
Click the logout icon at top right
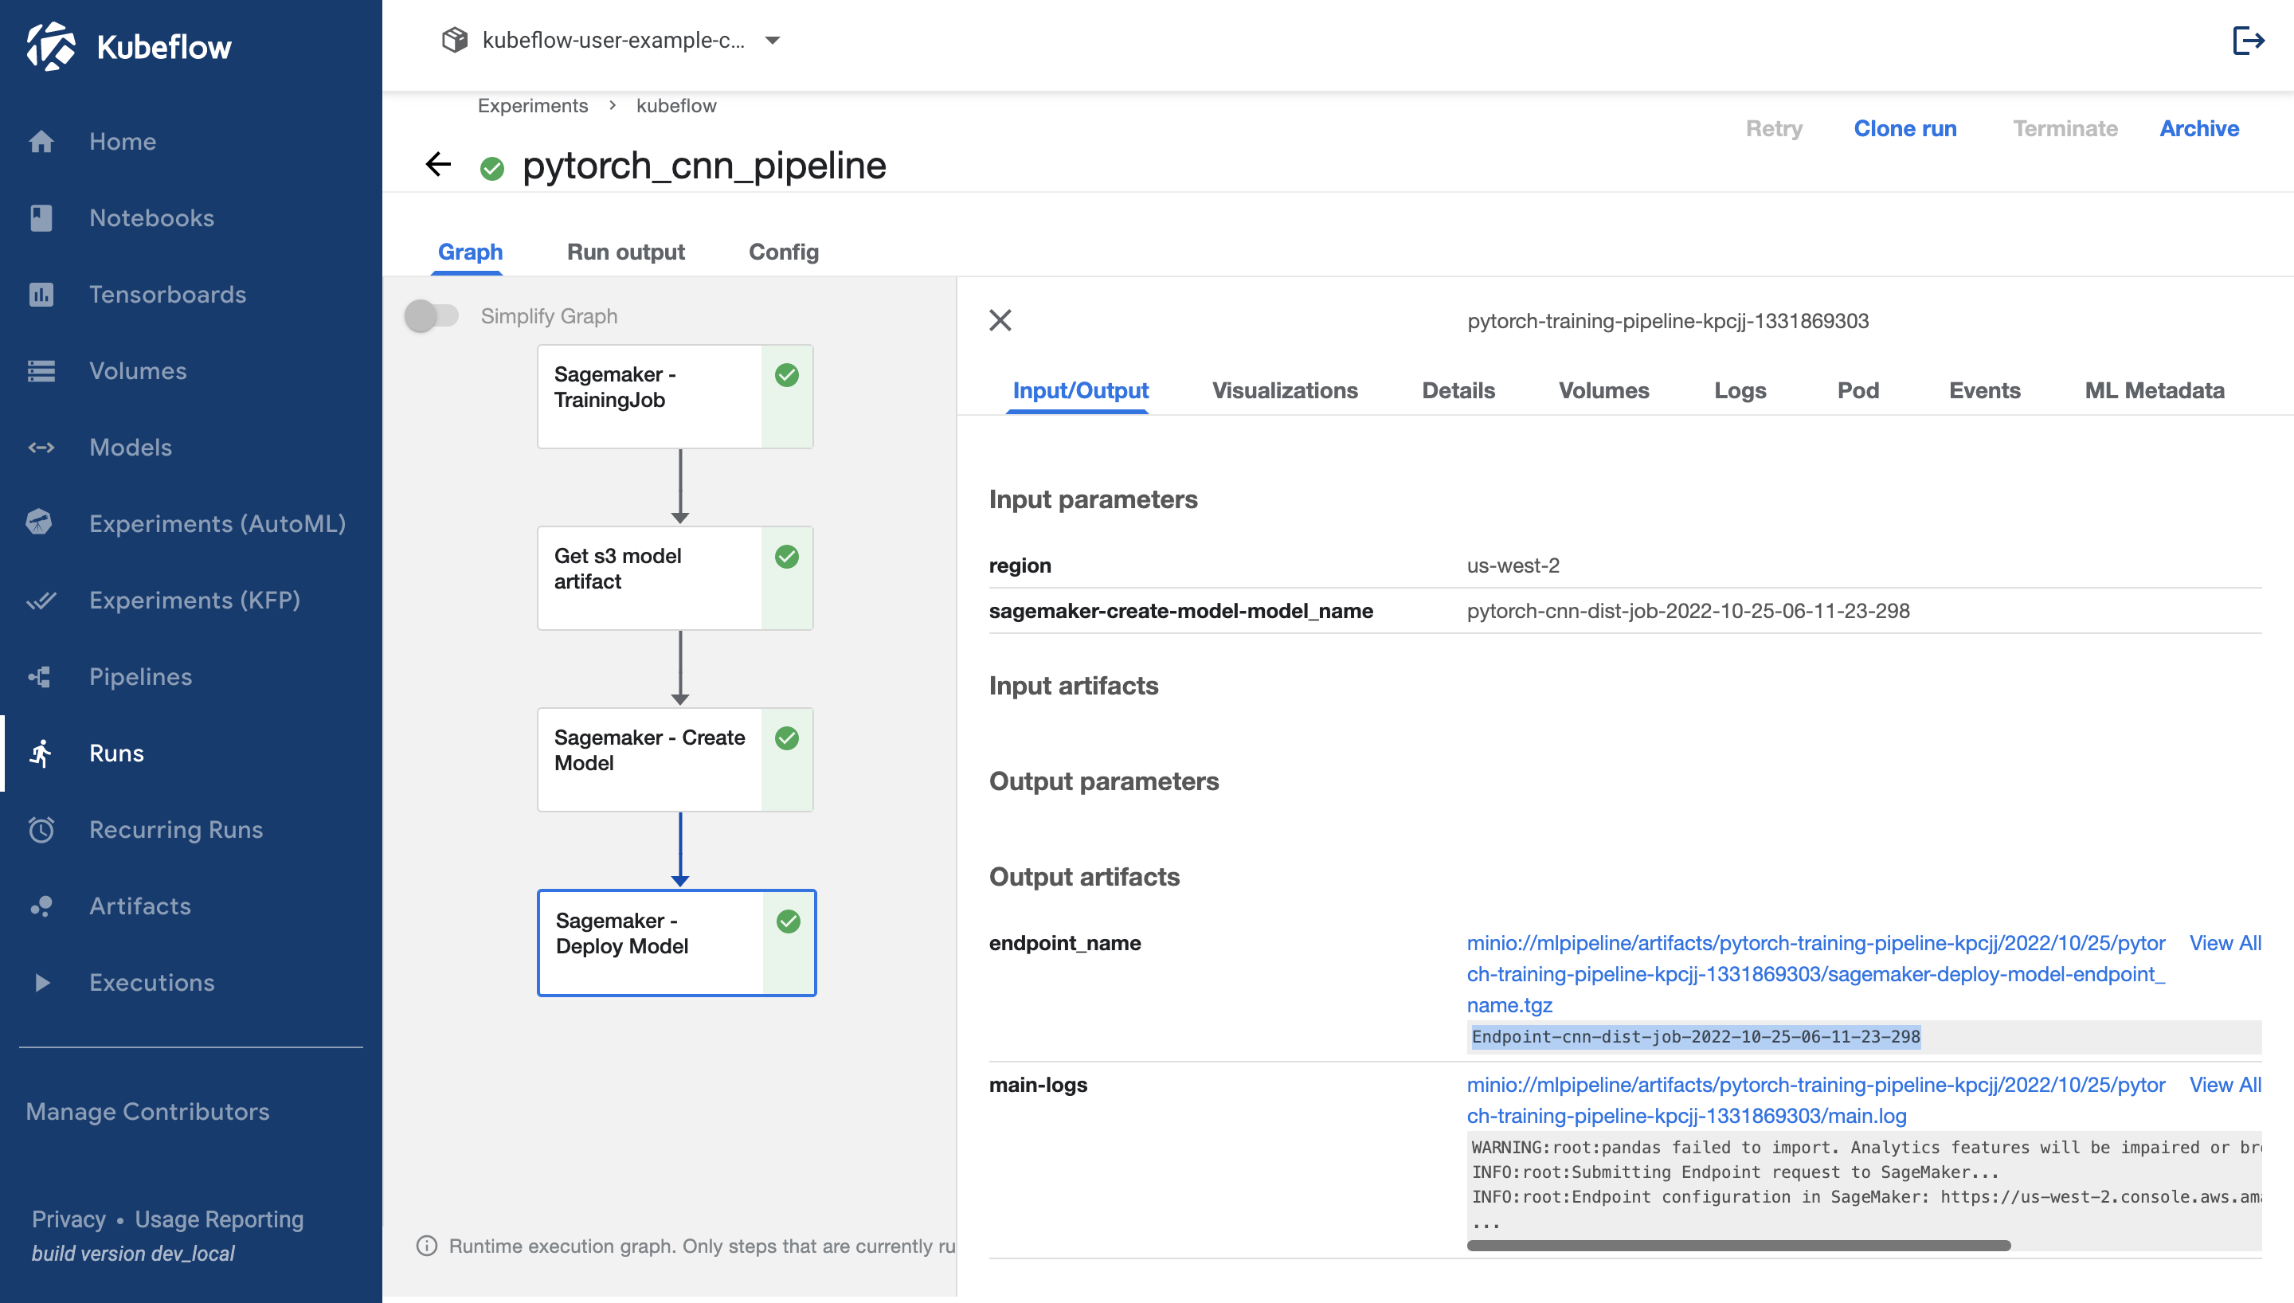[2248, 41]
